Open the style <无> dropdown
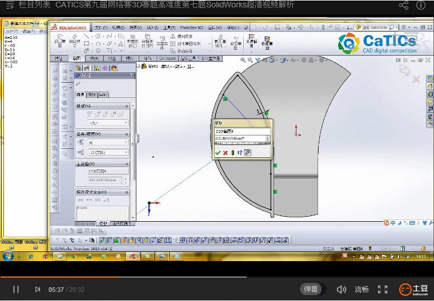Viewport: 434px width, 301px height. 108,123
